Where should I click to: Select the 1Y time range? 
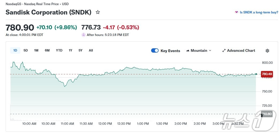[70, 50]
